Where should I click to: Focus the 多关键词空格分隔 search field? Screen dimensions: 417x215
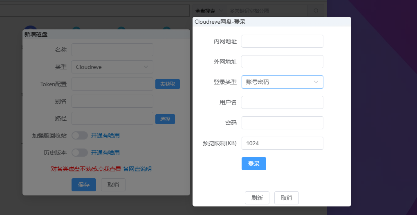tap(267, 11)
